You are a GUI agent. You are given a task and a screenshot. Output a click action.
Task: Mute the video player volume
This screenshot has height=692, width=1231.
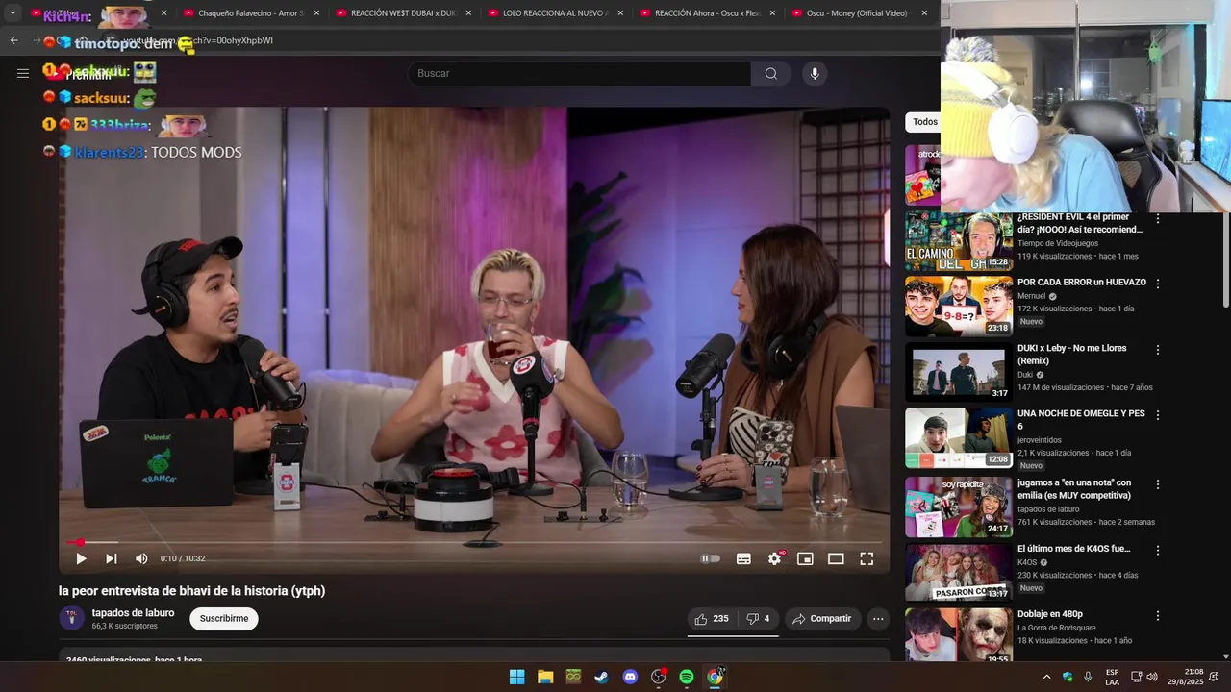pyautogui.click(x=141, y=558)
